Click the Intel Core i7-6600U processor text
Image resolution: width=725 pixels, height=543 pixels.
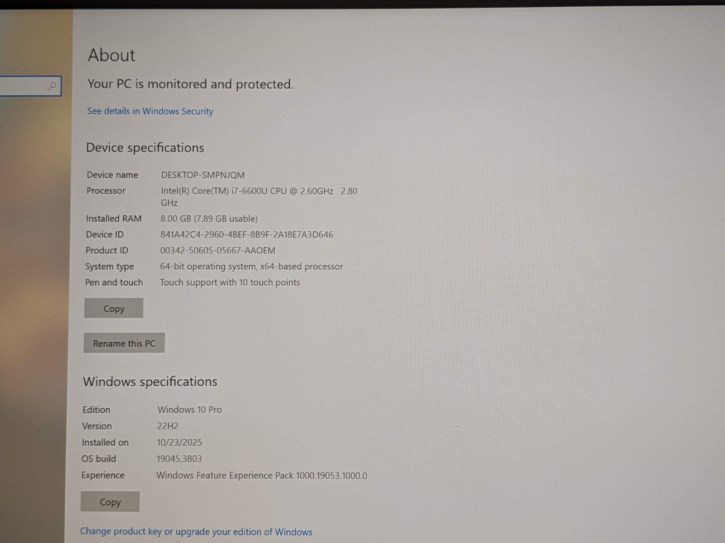(247, 191)
